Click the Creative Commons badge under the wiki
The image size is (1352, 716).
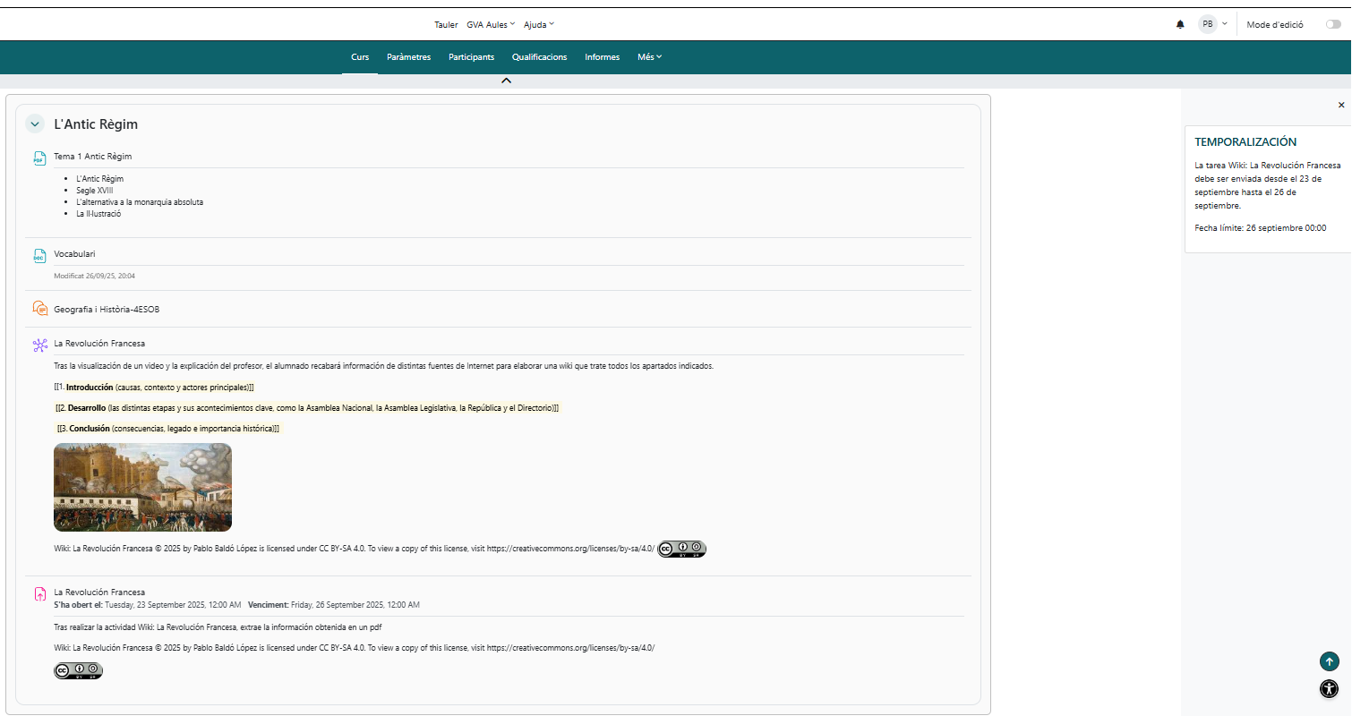pos(681,549)
